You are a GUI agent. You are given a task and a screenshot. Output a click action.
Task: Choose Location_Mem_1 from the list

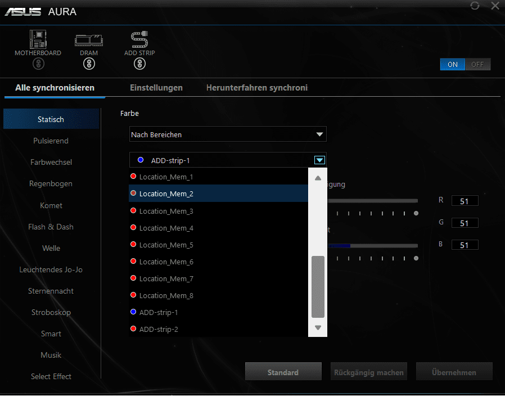pos(218,177)
